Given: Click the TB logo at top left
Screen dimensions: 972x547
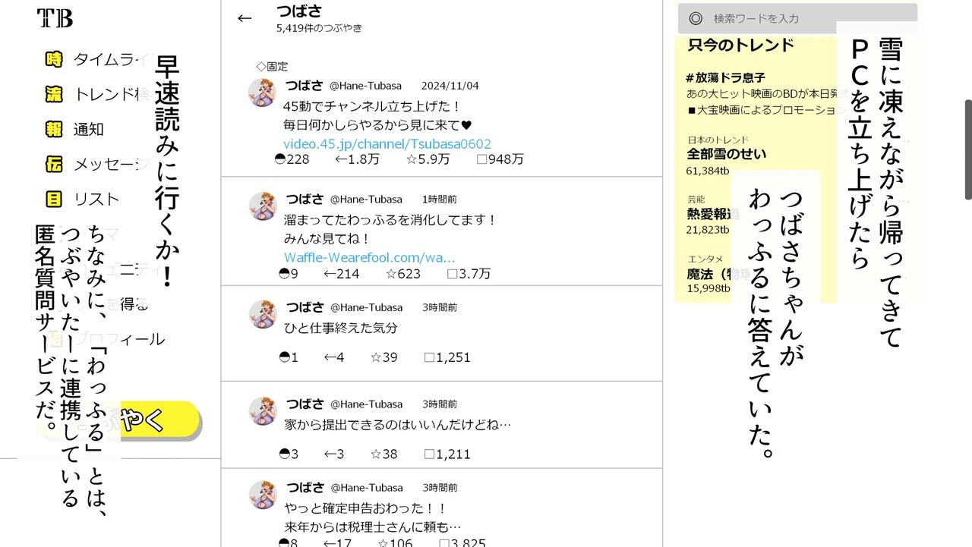Looking at the screenshot, I should point(55,18).
